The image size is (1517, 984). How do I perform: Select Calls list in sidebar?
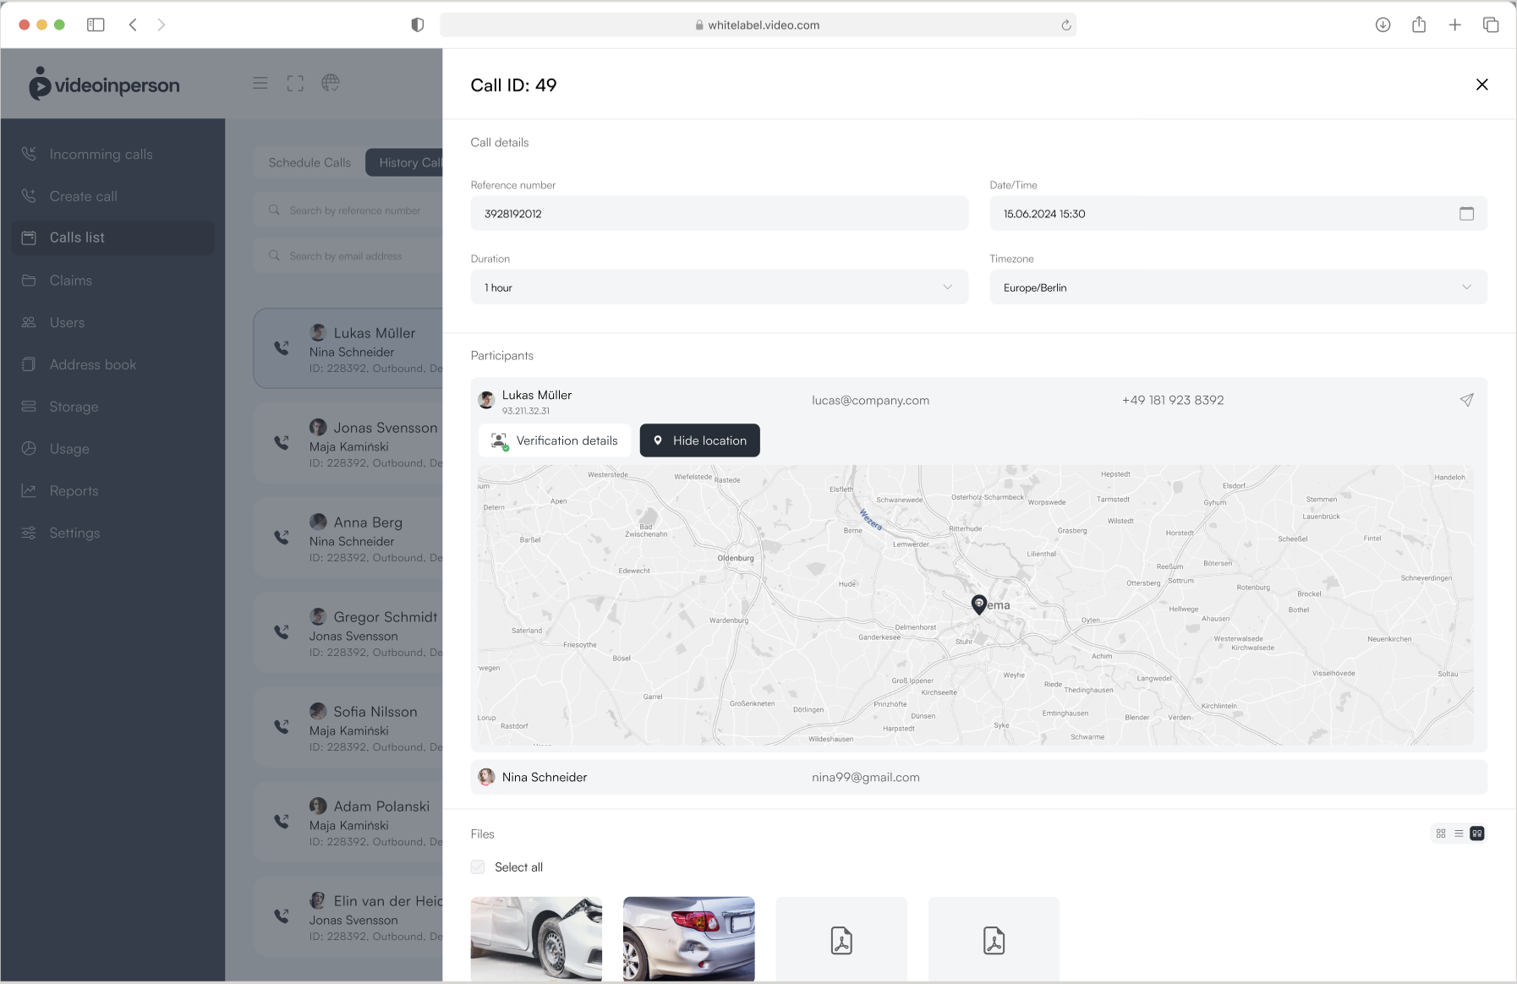(x=112, y=238)
